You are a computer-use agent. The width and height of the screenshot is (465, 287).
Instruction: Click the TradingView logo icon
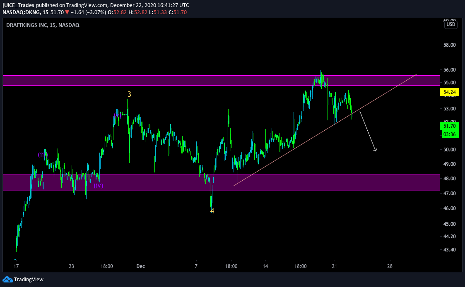click(7, 279)
